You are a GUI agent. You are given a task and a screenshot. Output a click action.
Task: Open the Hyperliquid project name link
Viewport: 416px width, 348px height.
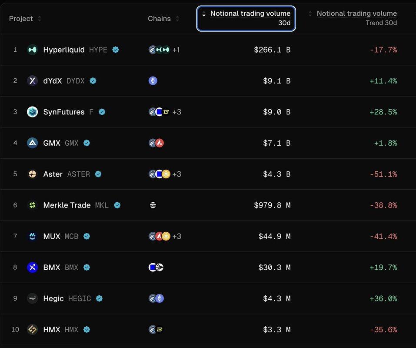pyautogui.click(x=63, y=50)
